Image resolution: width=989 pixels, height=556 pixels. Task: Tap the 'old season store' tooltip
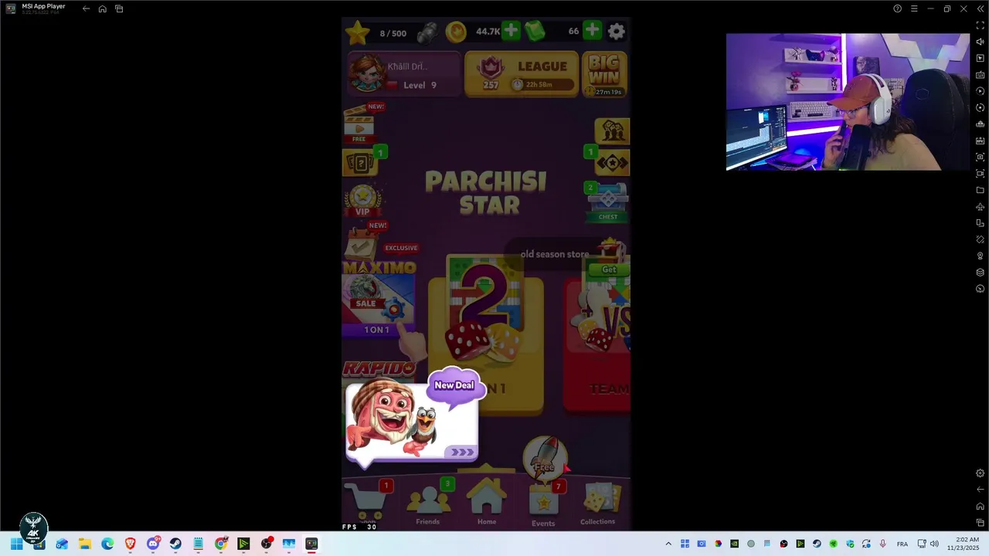[554, 254]
